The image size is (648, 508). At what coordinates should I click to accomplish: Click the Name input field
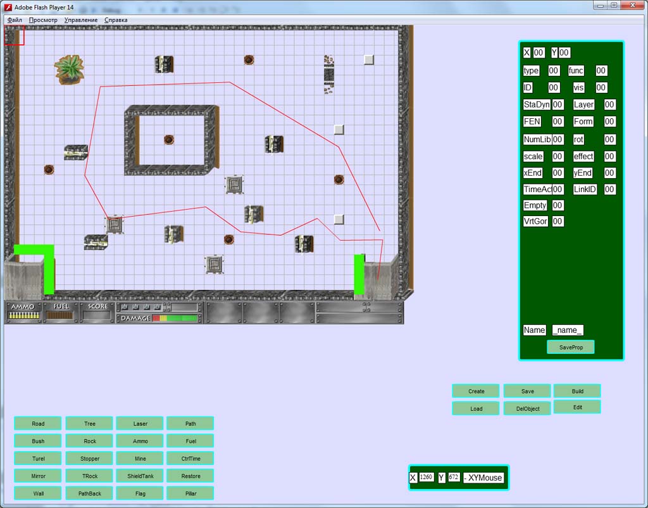[568, 330]
